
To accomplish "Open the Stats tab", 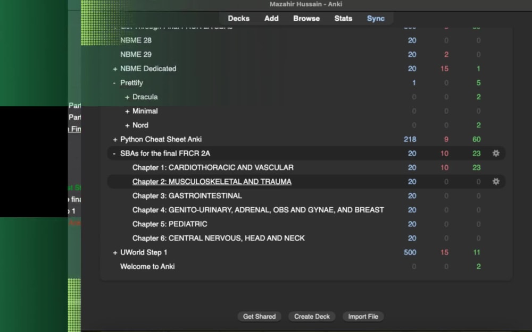I will coord(343,19).
